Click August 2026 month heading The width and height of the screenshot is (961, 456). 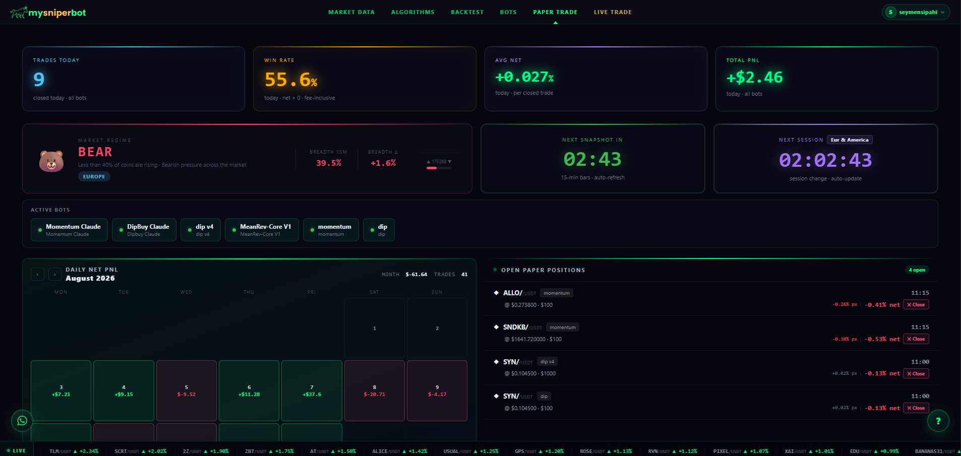point(90,278)
